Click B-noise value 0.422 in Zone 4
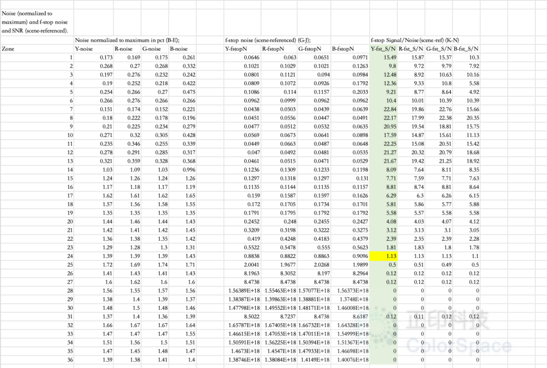 183,83
